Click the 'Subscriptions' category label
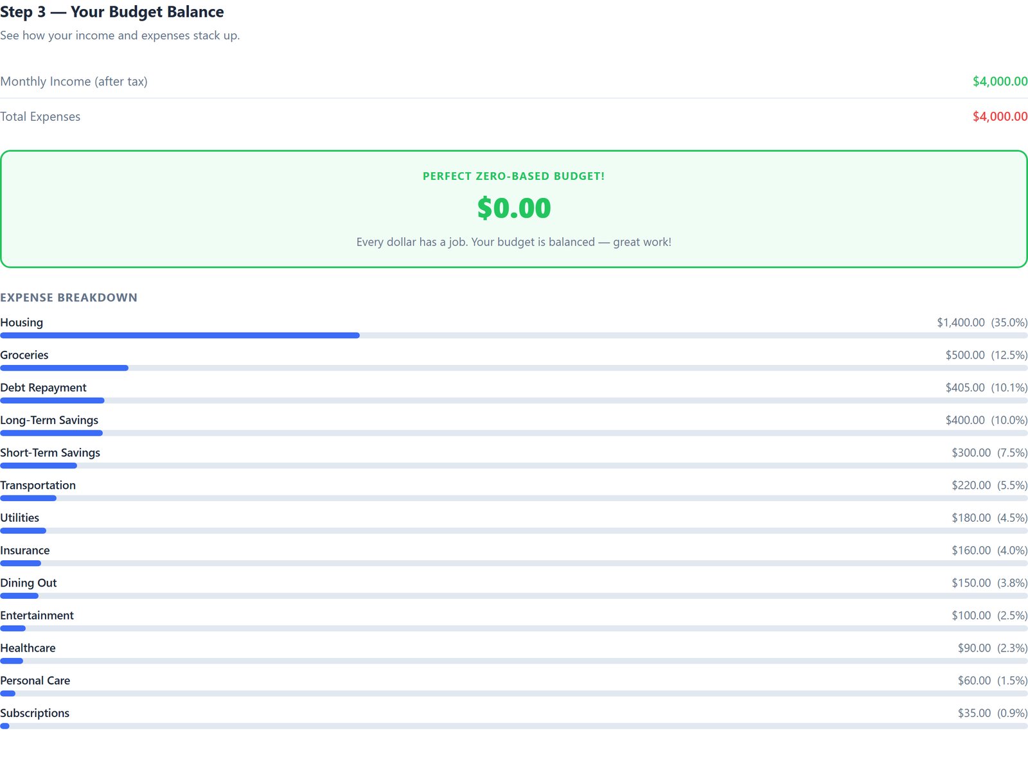The image size is (1028, 771). (x=35, y=713)
